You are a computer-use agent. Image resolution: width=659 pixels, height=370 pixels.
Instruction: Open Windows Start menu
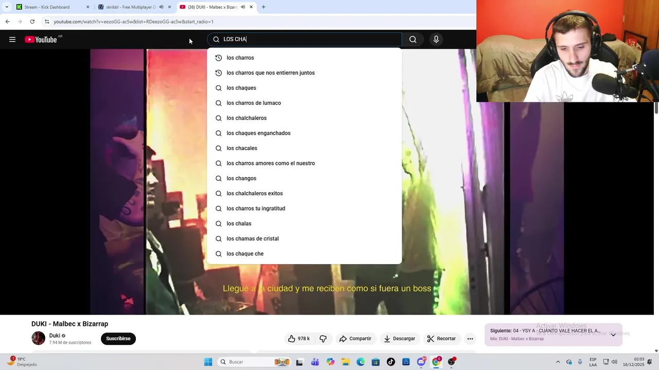point(208,362)
